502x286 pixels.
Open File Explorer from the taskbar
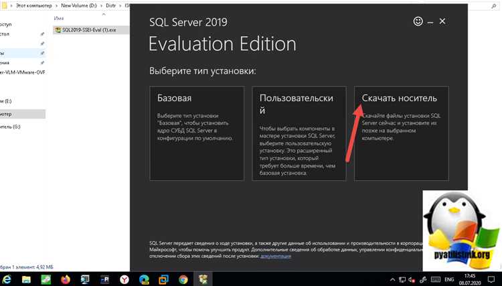coord(26,279)
